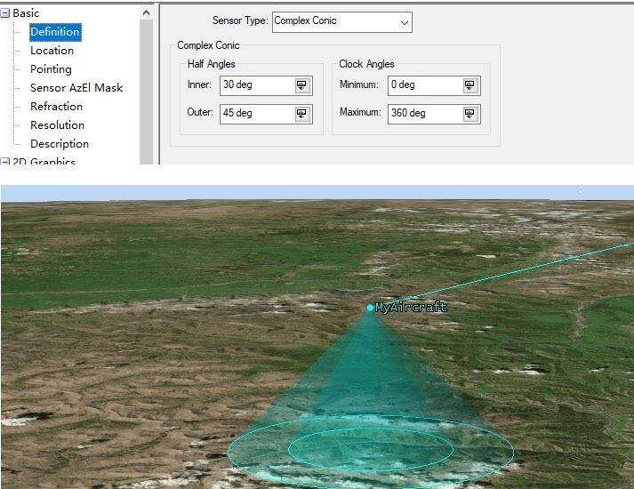Screen dimensions: 634x489
Task: Open unit menu icon for Inner half angle
Action: pos(301,85)
